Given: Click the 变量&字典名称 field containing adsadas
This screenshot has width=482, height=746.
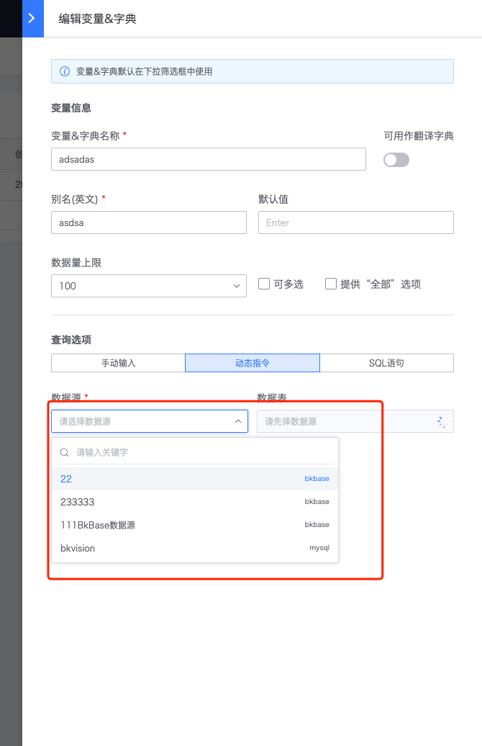Looking at the screenshot, I should pos(209,159).
